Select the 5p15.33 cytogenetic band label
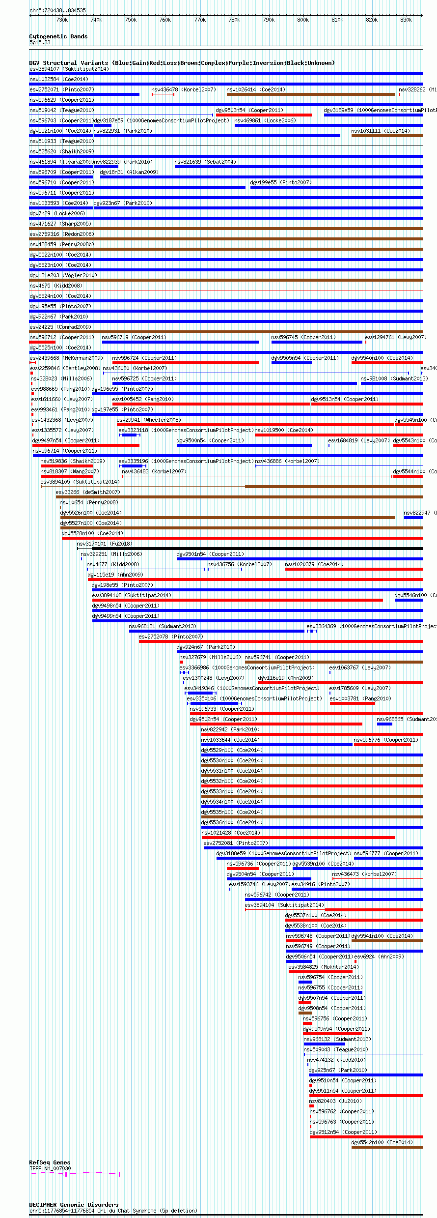 pos(40,42)
